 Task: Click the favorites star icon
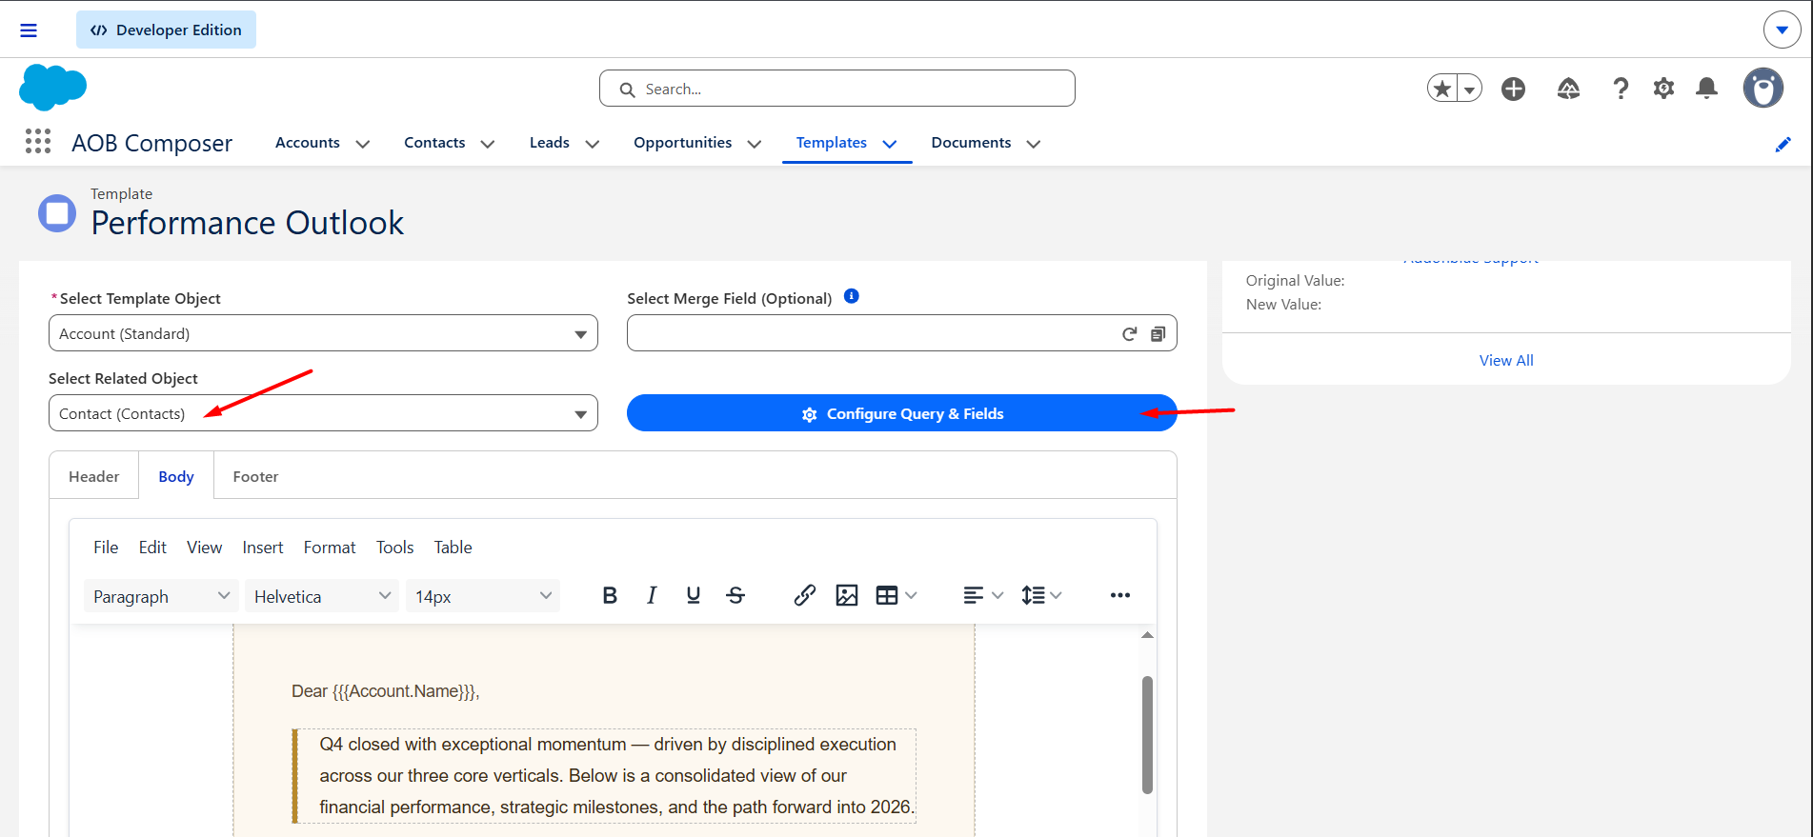1442,89
